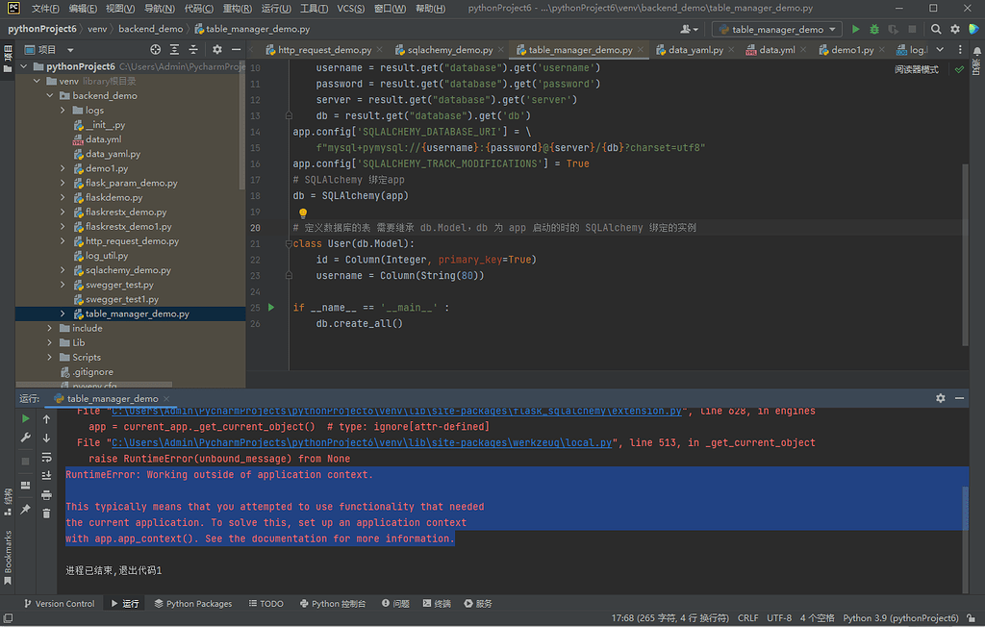Open TODO tool window
Image resolution: width=985 pixels, height=627 pixels.
click(265, 603)
